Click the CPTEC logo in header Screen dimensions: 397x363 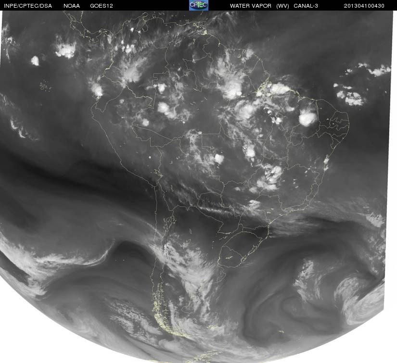199,5
